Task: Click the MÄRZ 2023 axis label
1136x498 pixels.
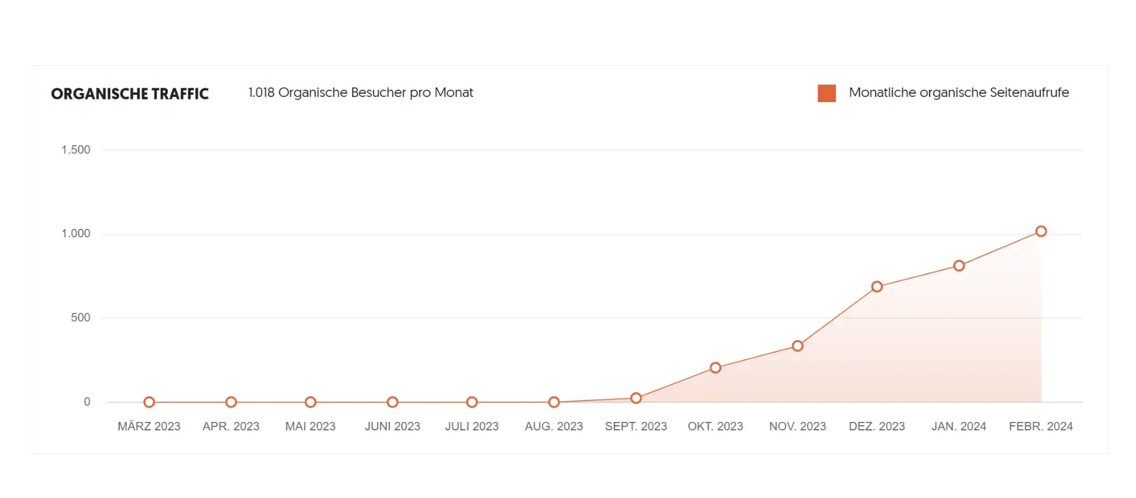Action: (148, 426)
